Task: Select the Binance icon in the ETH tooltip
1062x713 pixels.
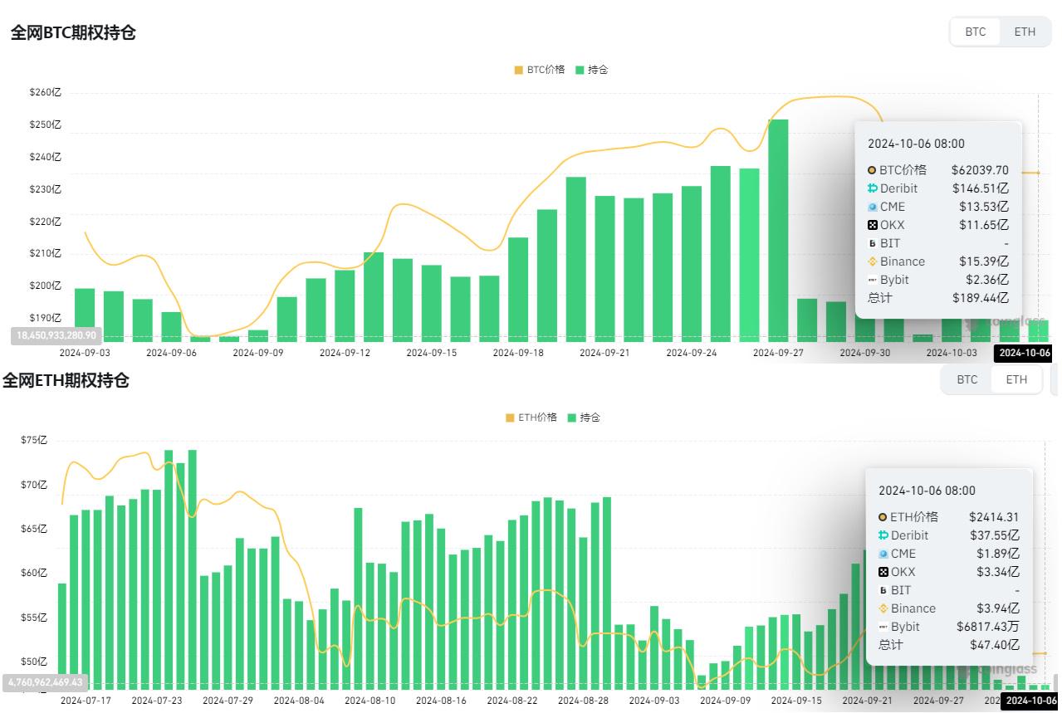Action: click(882, 608)
